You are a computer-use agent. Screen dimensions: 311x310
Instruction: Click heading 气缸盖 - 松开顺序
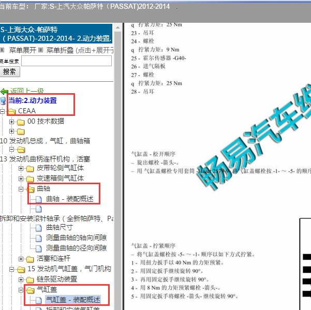(153, 154)
